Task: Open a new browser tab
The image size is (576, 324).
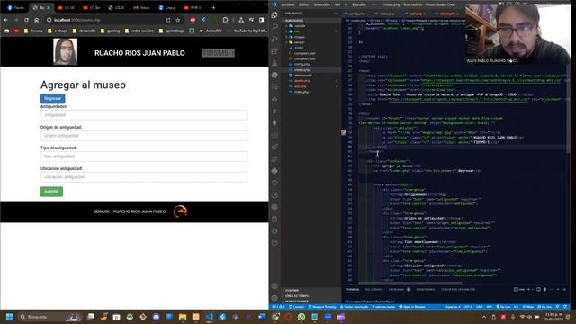Action: (213, 7)
